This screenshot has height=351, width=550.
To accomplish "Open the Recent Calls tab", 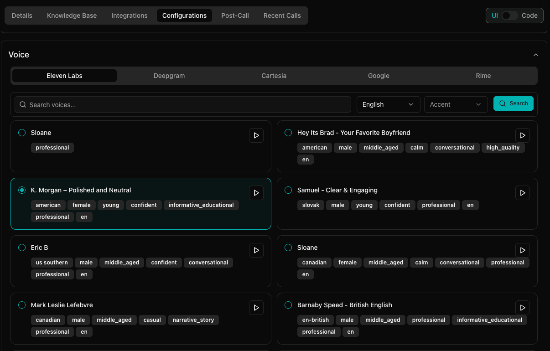I will (x=282, y=15).
